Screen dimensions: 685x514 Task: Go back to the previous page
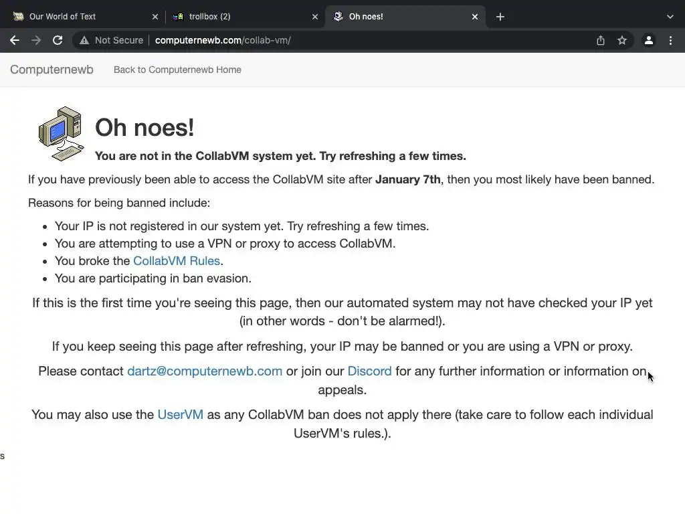click(15, 40)
